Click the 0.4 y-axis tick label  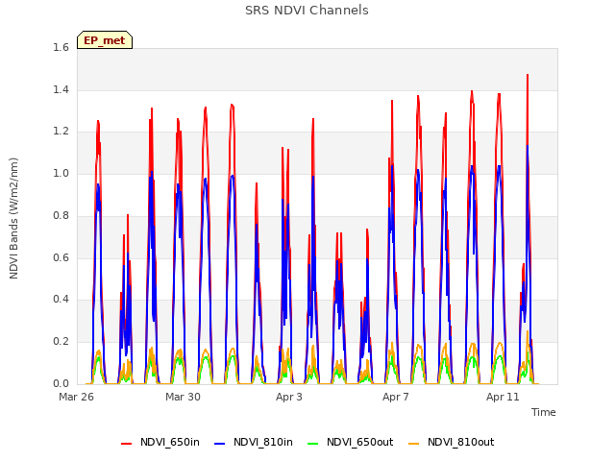[x=61, y=300]
